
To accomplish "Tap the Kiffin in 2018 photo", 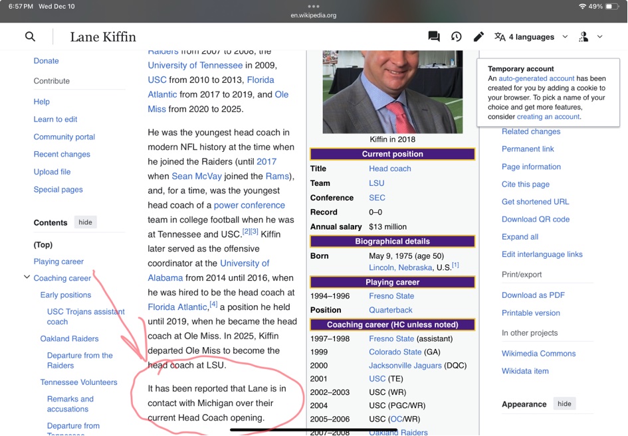I will pos(392,92).
